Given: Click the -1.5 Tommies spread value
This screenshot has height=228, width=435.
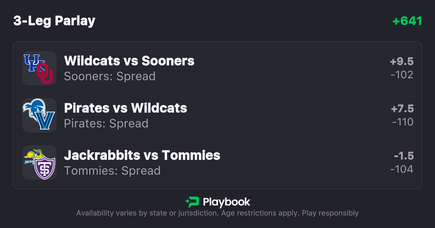Looking at the screenshot, I should (404, 156).
